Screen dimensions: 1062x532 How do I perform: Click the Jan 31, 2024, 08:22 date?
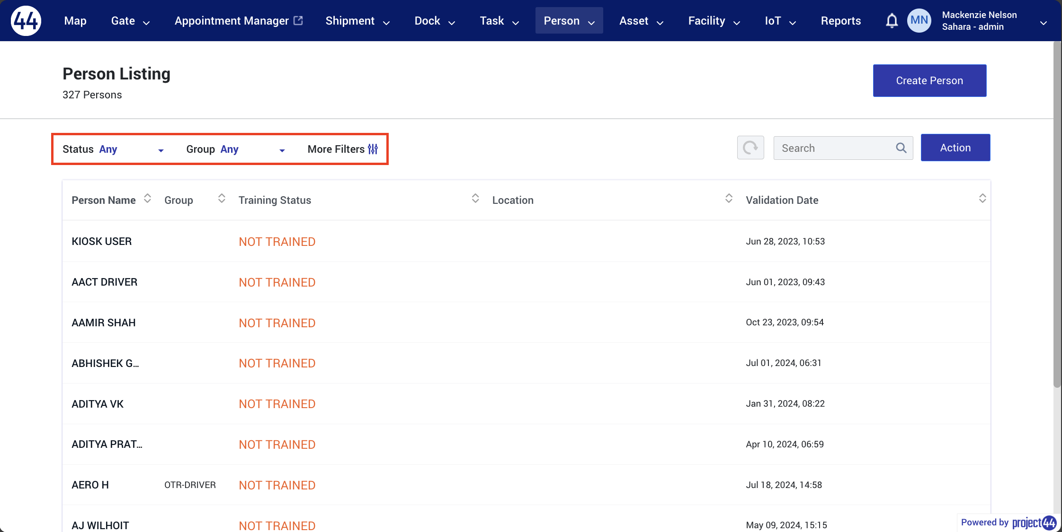[785, 403]
